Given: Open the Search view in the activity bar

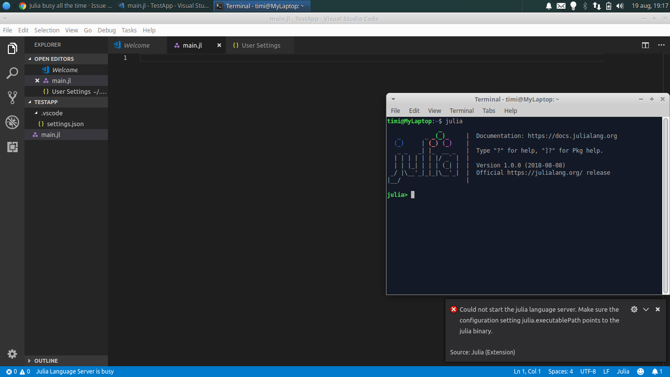Looking at the screenshot, I should pyautogui.click(x=12, y=73).
